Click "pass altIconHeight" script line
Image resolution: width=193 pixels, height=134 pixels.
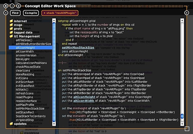[75, 51]
